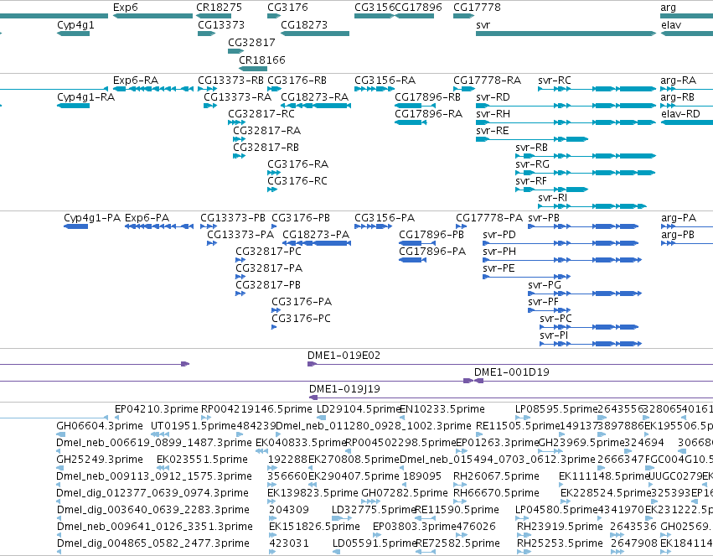Viewport: 713px width, 556px height.
Task: Select the svr-RD transcript label
Action: (493, 97)
